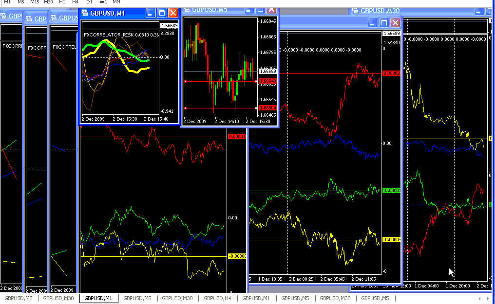The image size is (495, 304).
Task: Click the red 0.00001 indicator level label
Action: (x=237, y=136)
